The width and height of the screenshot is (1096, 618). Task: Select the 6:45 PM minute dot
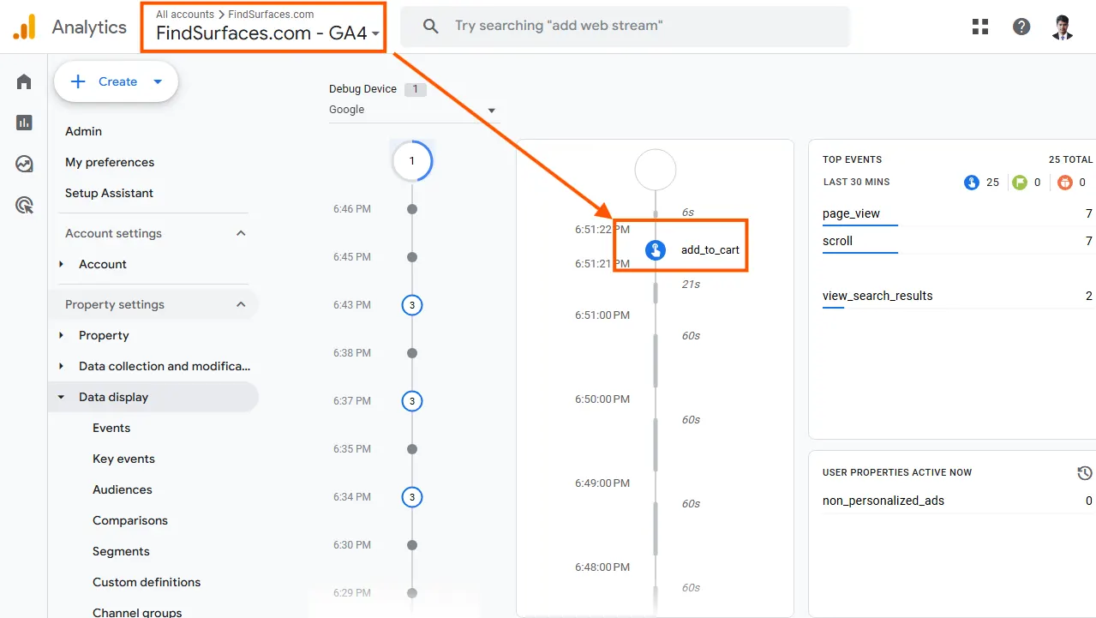412,257
